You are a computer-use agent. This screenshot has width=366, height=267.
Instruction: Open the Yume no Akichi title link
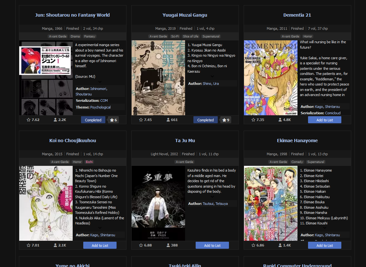click(x=73, y=265)
